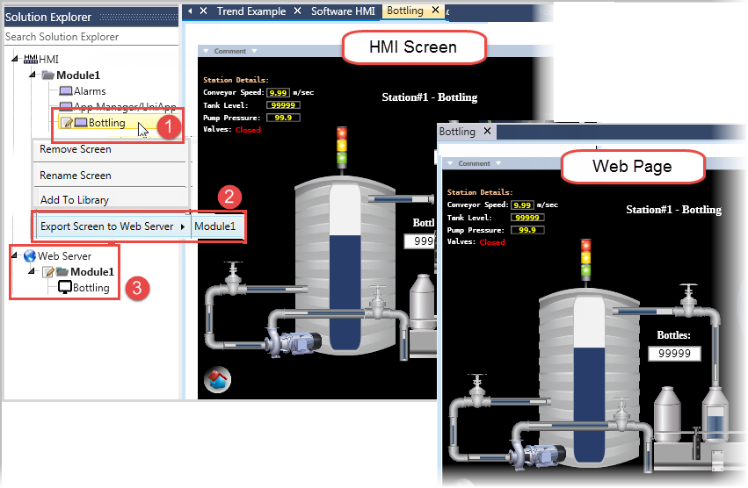Viewport: 748px width, 488px height.
Task: Click Pump Pressure value on Web Page
Action: tap(527, 230)
